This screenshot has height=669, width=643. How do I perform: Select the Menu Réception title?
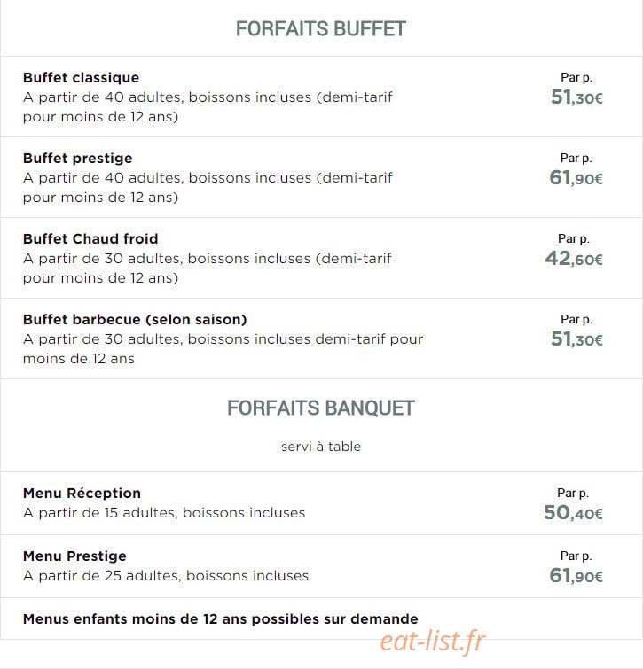tap(82, 494)
